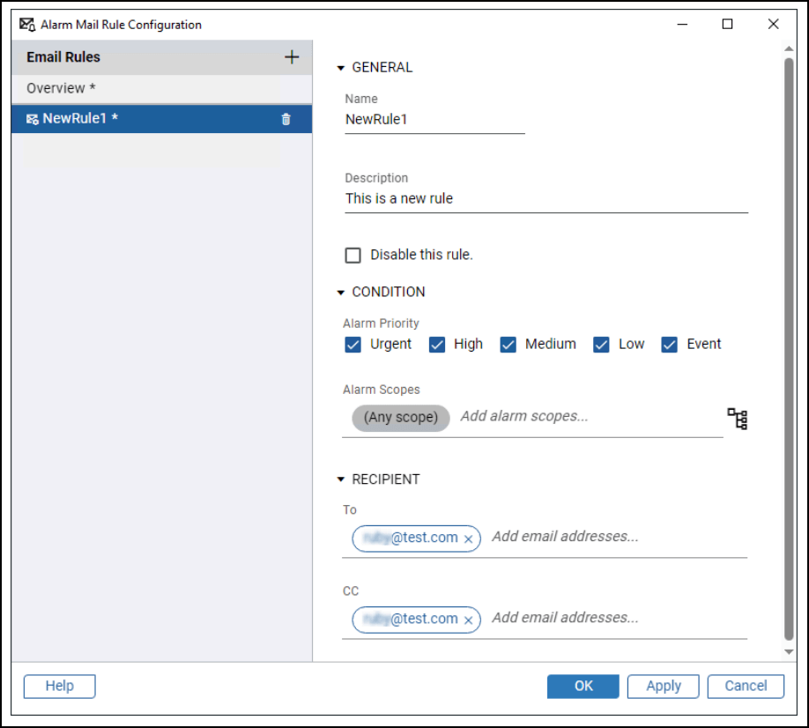This screenshot has height=728, width=809.
Task: Remove the email address from the To field
Action: [x=468, y=539]
